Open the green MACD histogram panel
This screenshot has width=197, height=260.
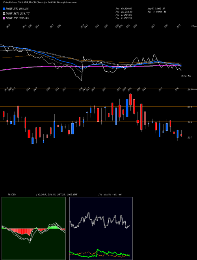coord(33,228)
